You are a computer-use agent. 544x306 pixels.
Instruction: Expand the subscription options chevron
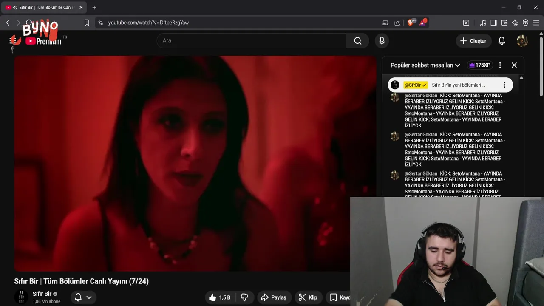coord(89,297)
